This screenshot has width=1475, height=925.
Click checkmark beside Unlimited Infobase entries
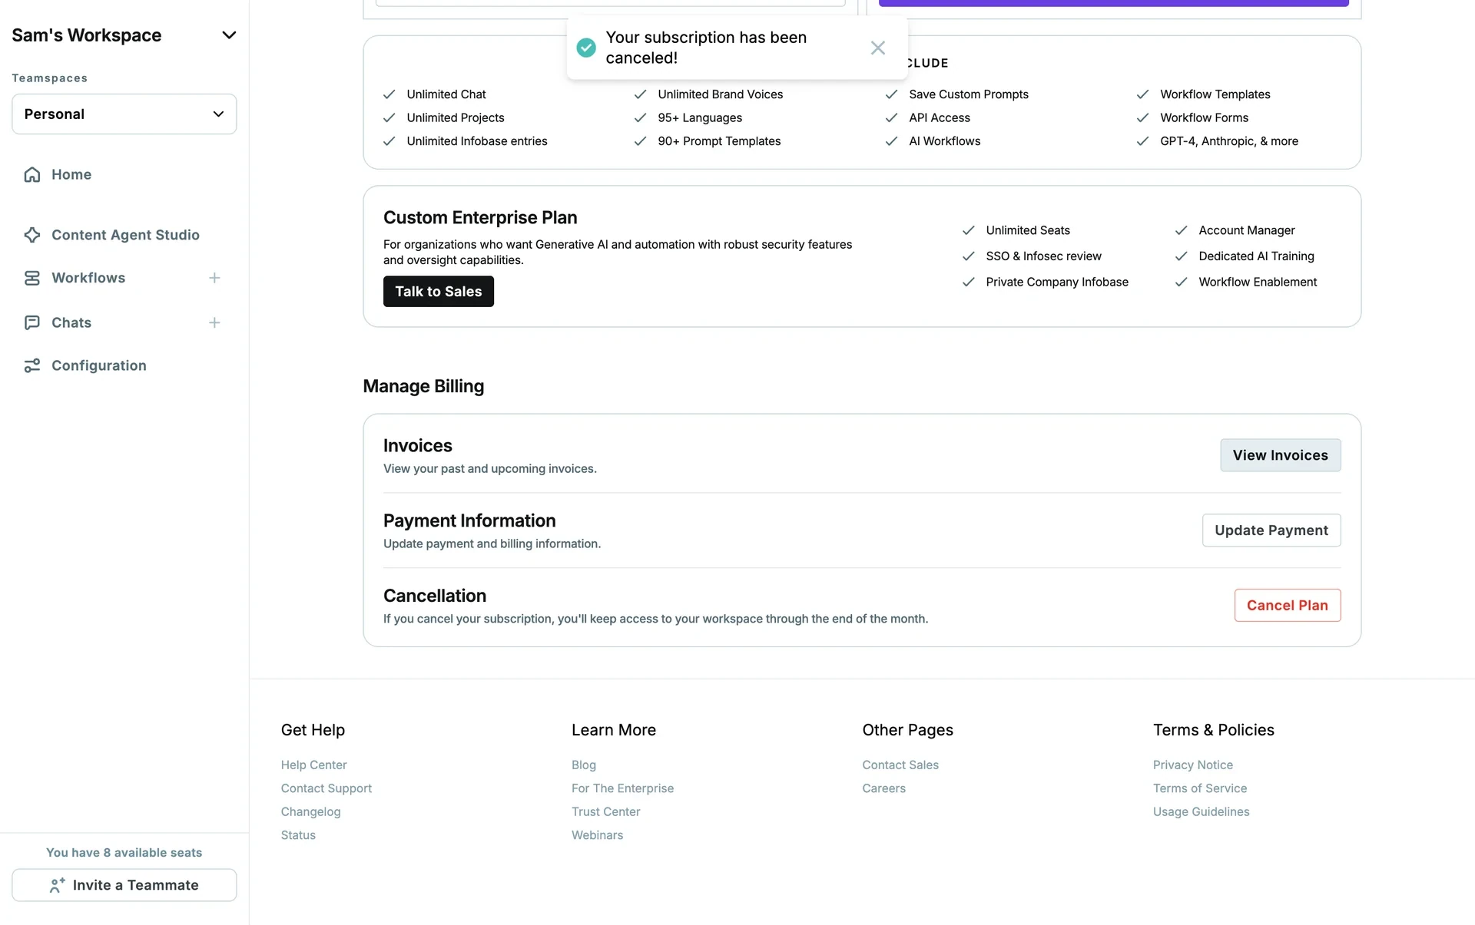coord(389,141)
